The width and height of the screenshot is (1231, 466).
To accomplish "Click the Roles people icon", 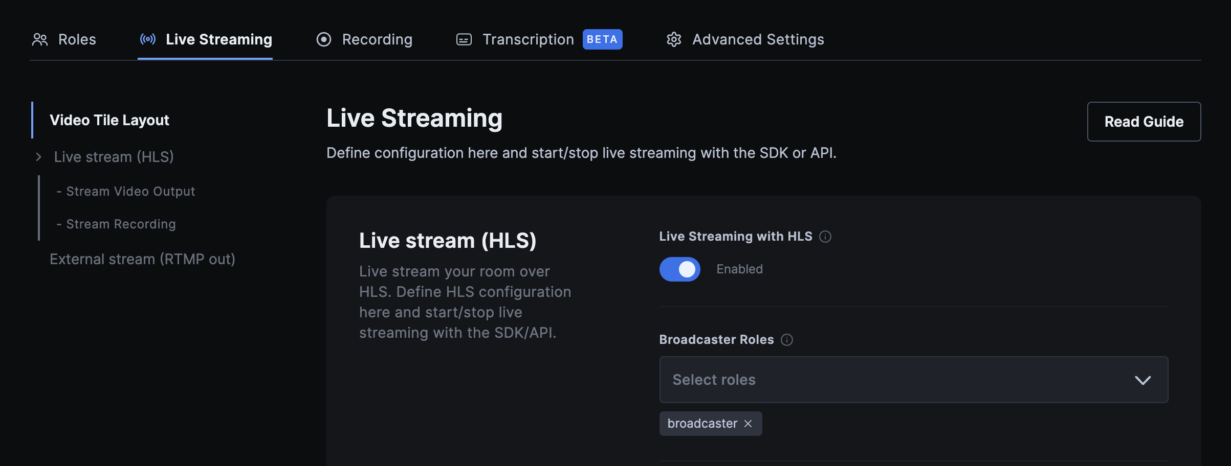I will tap(40, 39).
